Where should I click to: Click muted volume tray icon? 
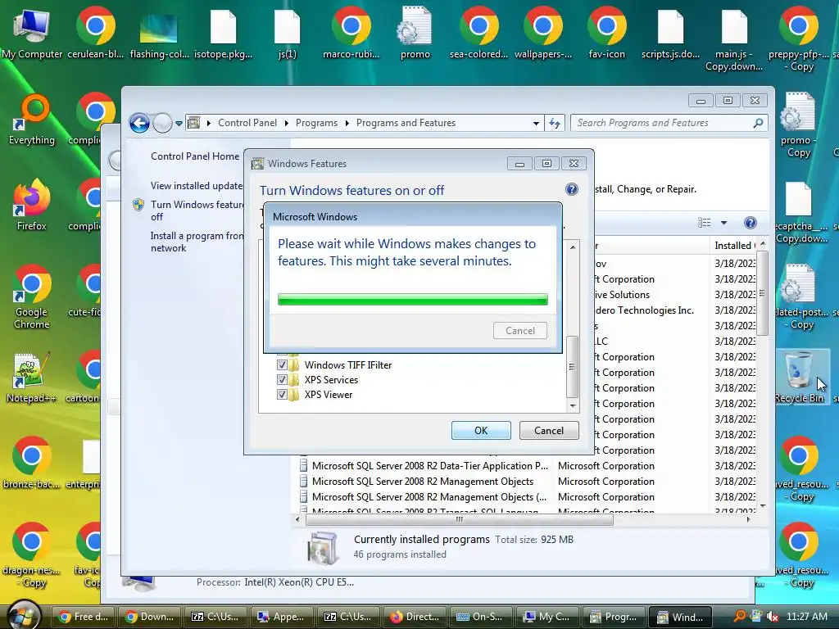coord(772,616)
